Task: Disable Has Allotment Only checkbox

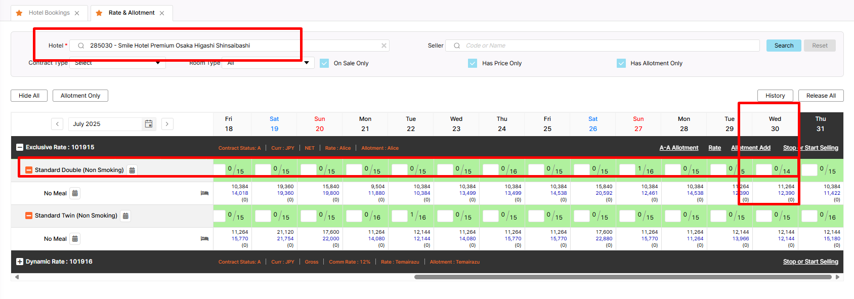Action: pyautogui.click(x=621, y=63)
